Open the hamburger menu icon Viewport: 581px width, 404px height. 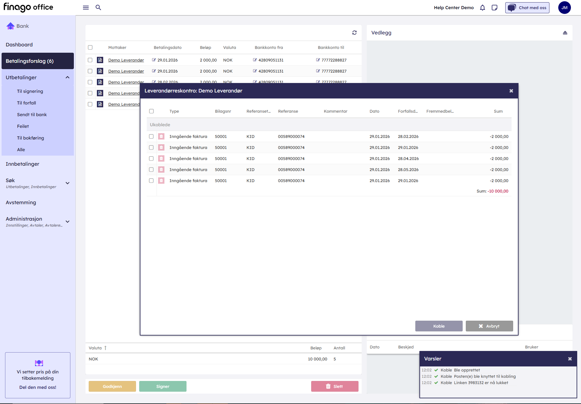pyautogui.click(x=86, y=8)
